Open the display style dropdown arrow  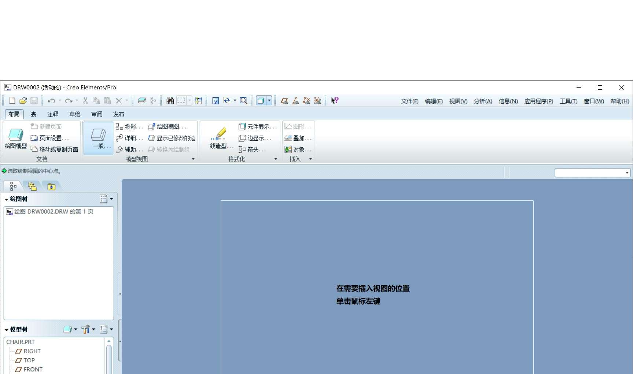(269, 100)
